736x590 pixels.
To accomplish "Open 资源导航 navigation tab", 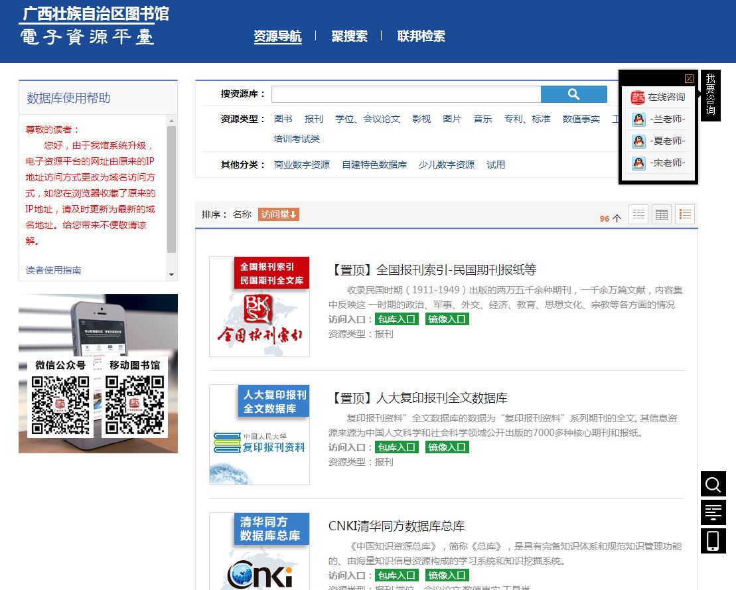I will (x=278, y=36).
